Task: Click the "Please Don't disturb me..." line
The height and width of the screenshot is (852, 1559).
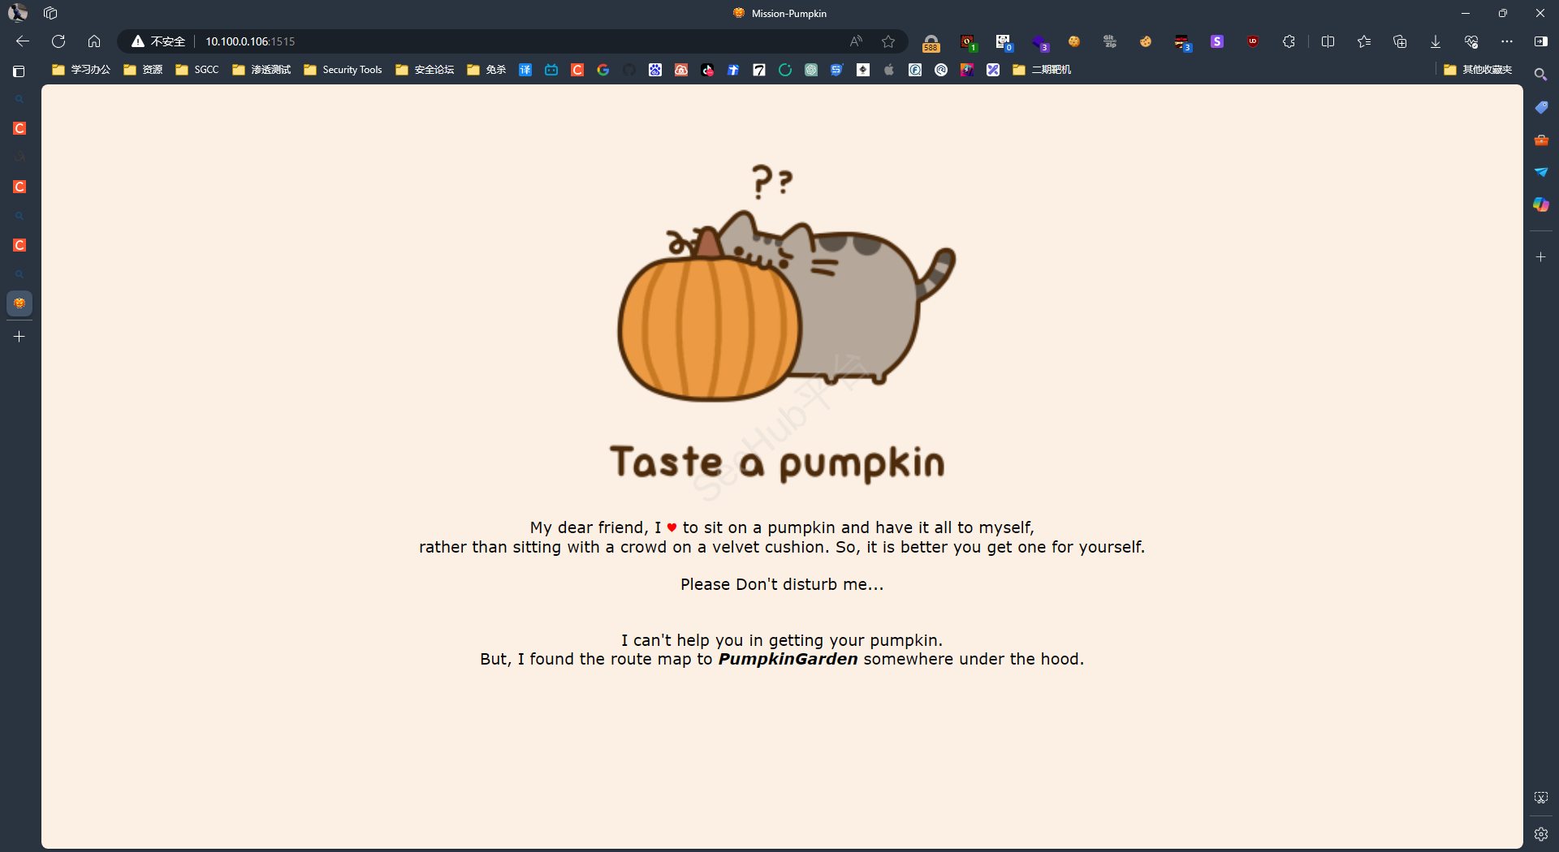Action: click(782, 584)
